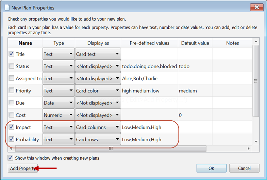Close the New Plan Properties dialog
Image resolution: width=267 pixels, height=180 pixels.
256,7
